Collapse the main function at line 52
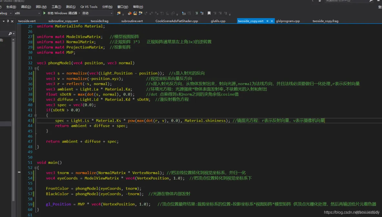 (35, 168)
